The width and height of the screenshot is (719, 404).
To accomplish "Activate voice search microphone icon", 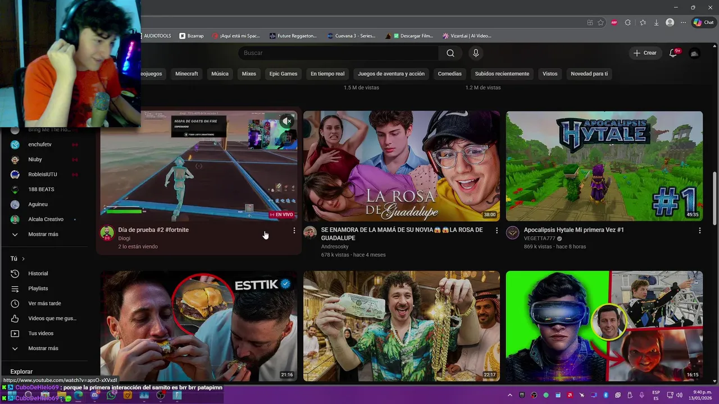I will [476, 53].
